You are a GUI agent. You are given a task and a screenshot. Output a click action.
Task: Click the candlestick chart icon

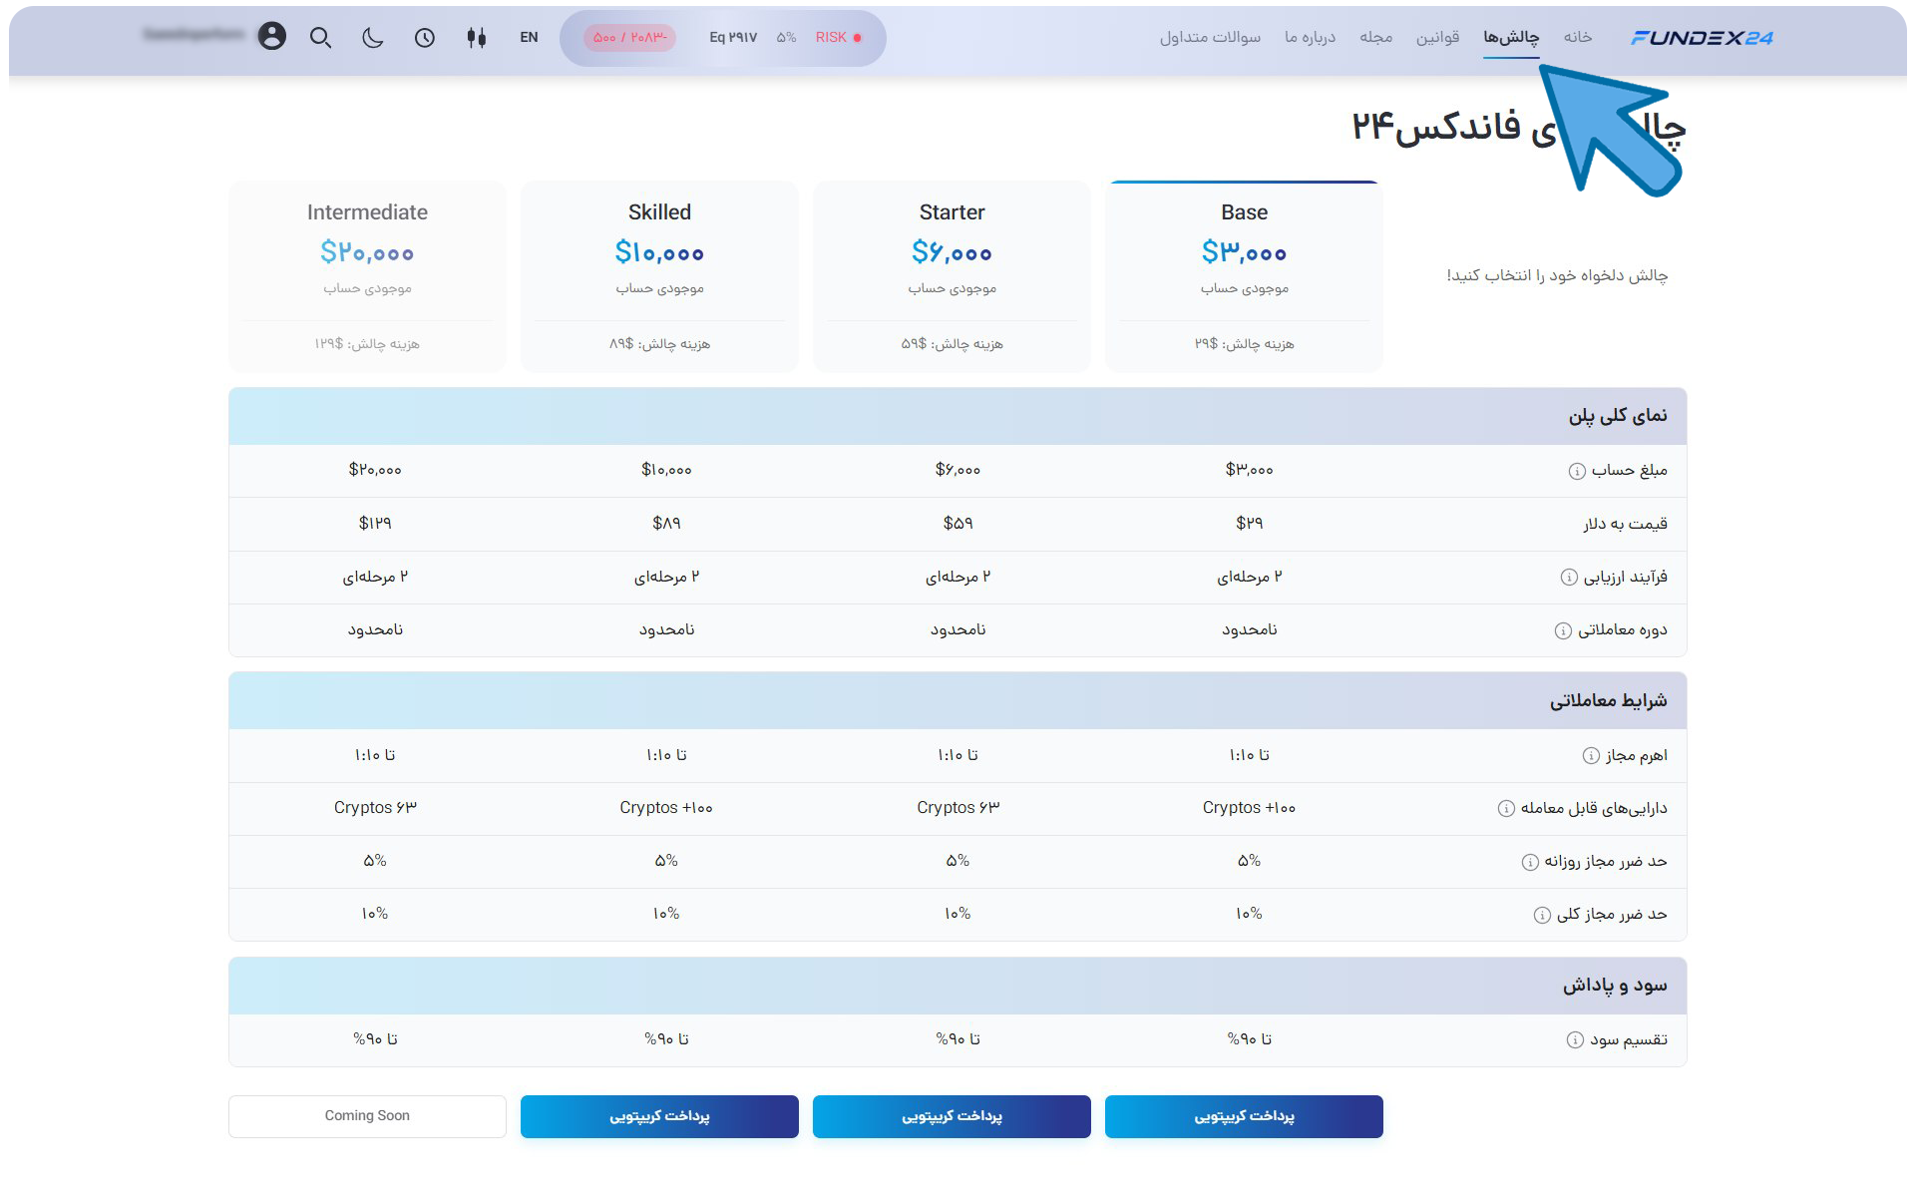477,38
